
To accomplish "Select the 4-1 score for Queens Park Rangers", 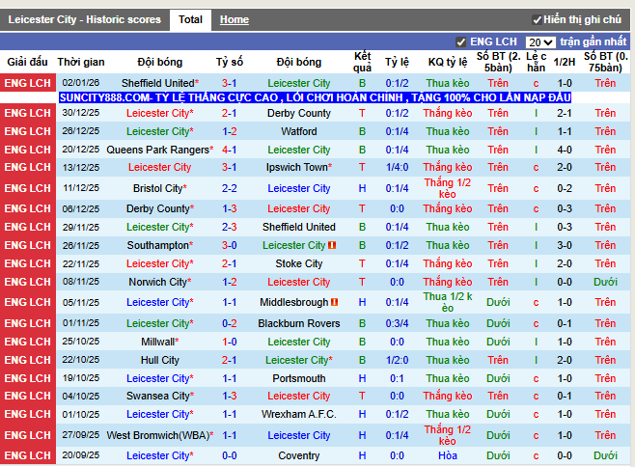I will click(230, 150).
